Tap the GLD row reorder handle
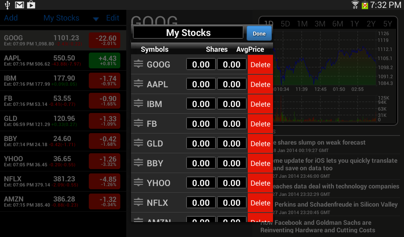Screen dimensions: 404x237 [x=138, y=143]
